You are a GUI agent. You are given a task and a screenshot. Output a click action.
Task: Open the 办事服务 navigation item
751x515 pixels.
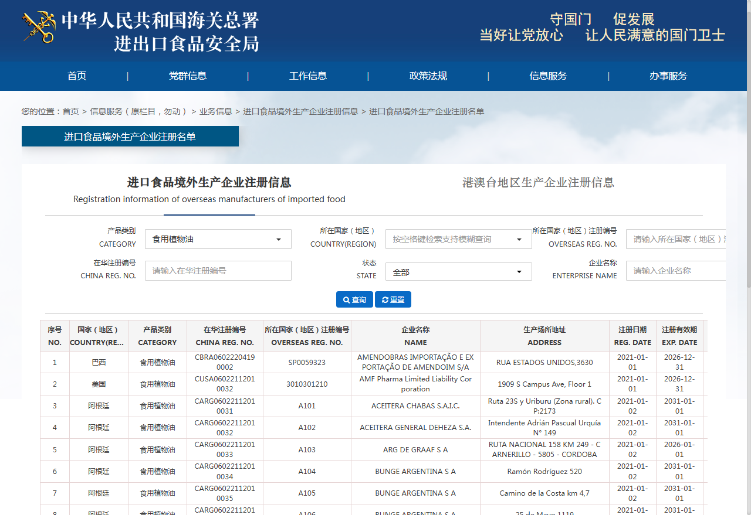tap(668, 76)
